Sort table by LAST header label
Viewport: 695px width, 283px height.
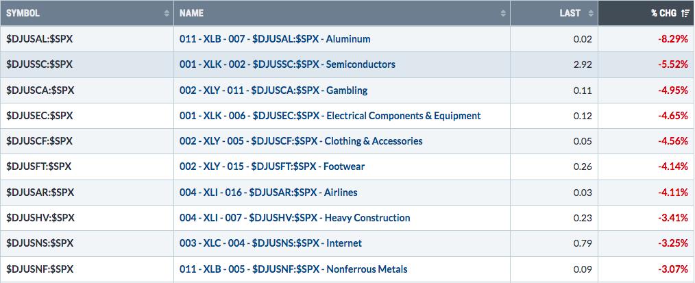(x=570, y=13)
